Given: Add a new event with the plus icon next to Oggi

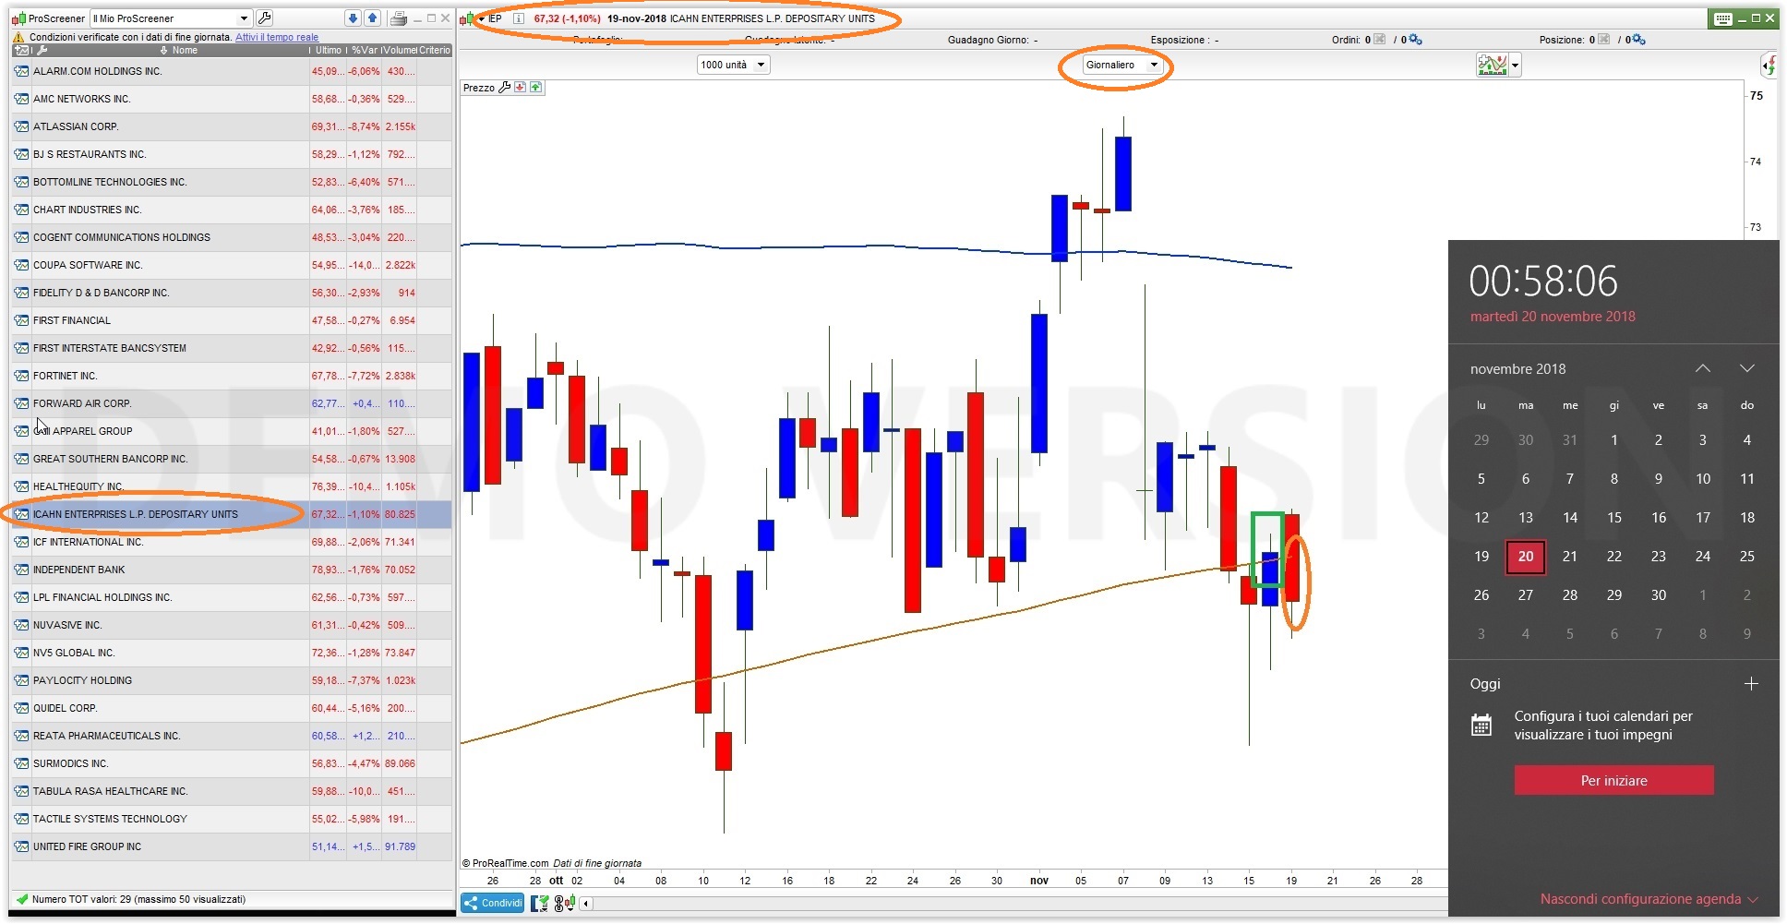Looking at the screenshot, I should [x=1751, y=684].
